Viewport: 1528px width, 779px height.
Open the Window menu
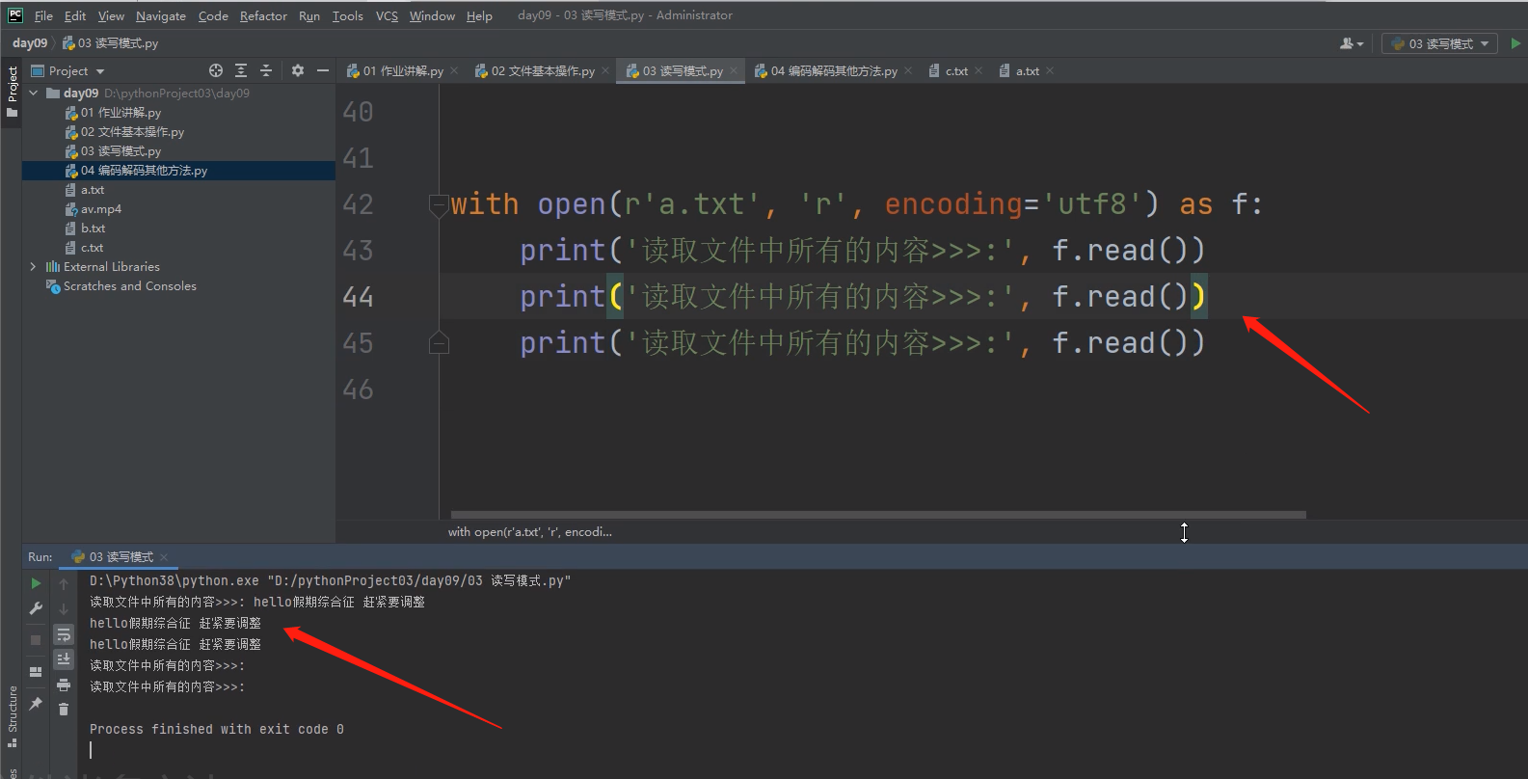[432, 15]
